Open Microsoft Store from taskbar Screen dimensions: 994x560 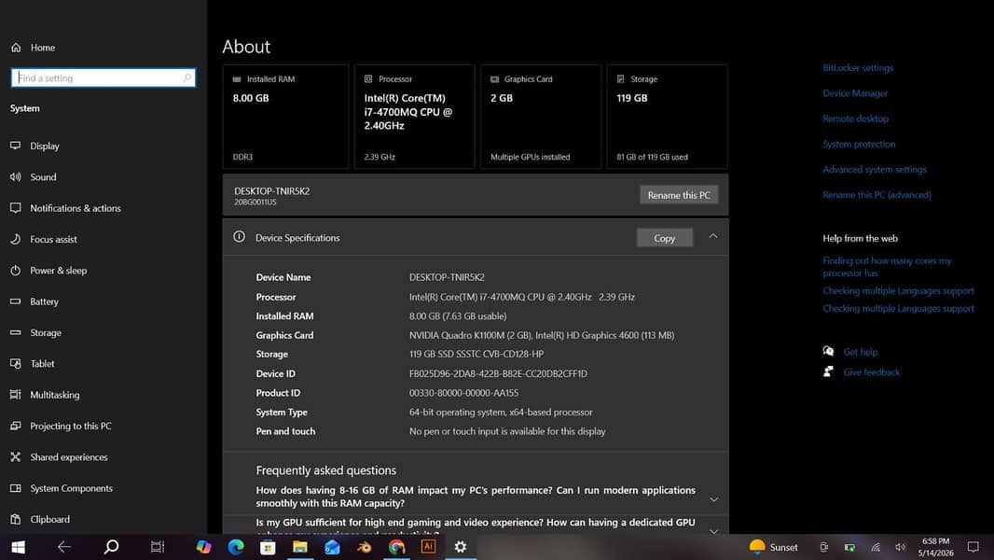click(x=268, y=547)
